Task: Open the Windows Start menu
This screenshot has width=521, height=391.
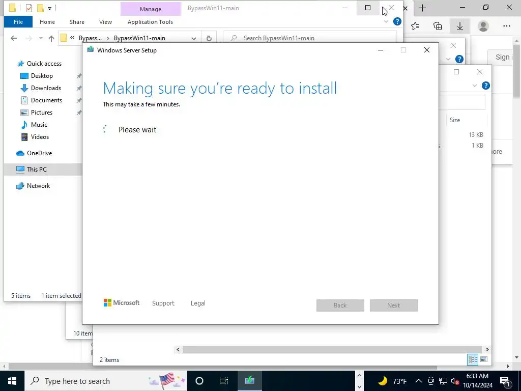Action: (12, 381)
